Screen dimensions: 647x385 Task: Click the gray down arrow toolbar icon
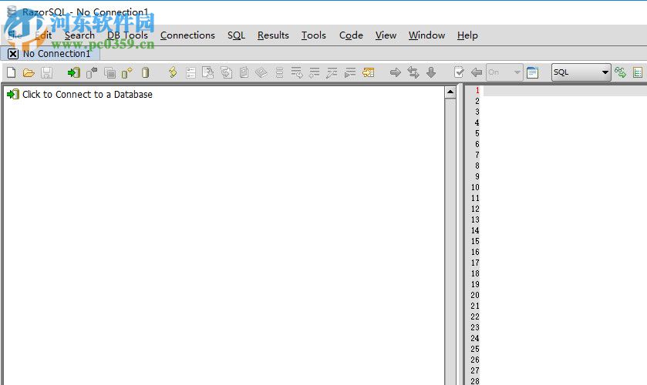[x=431, y=72]
